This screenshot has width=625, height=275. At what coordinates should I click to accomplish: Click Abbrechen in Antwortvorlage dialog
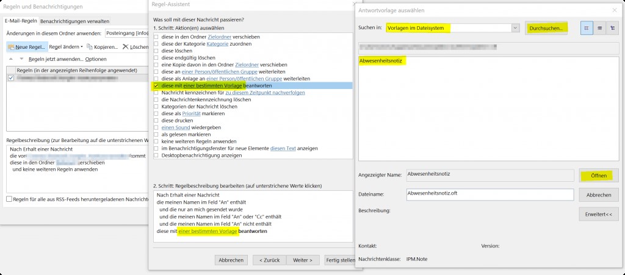click(x=599, y=195)
